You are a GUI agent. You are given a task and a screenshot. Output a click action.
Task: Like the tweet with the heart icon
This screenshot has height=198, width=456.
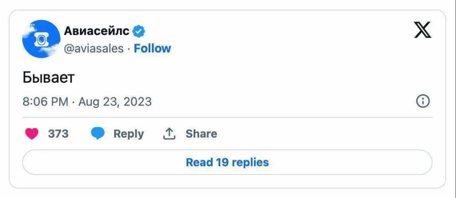[x=32, y=133]
